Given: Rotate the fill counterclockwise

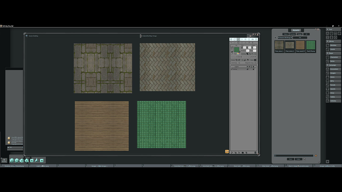Looking at the screenshot, I should 237,60.
